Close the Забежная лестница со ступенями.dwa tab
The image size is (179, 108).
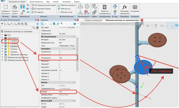(x=142, y=20)
